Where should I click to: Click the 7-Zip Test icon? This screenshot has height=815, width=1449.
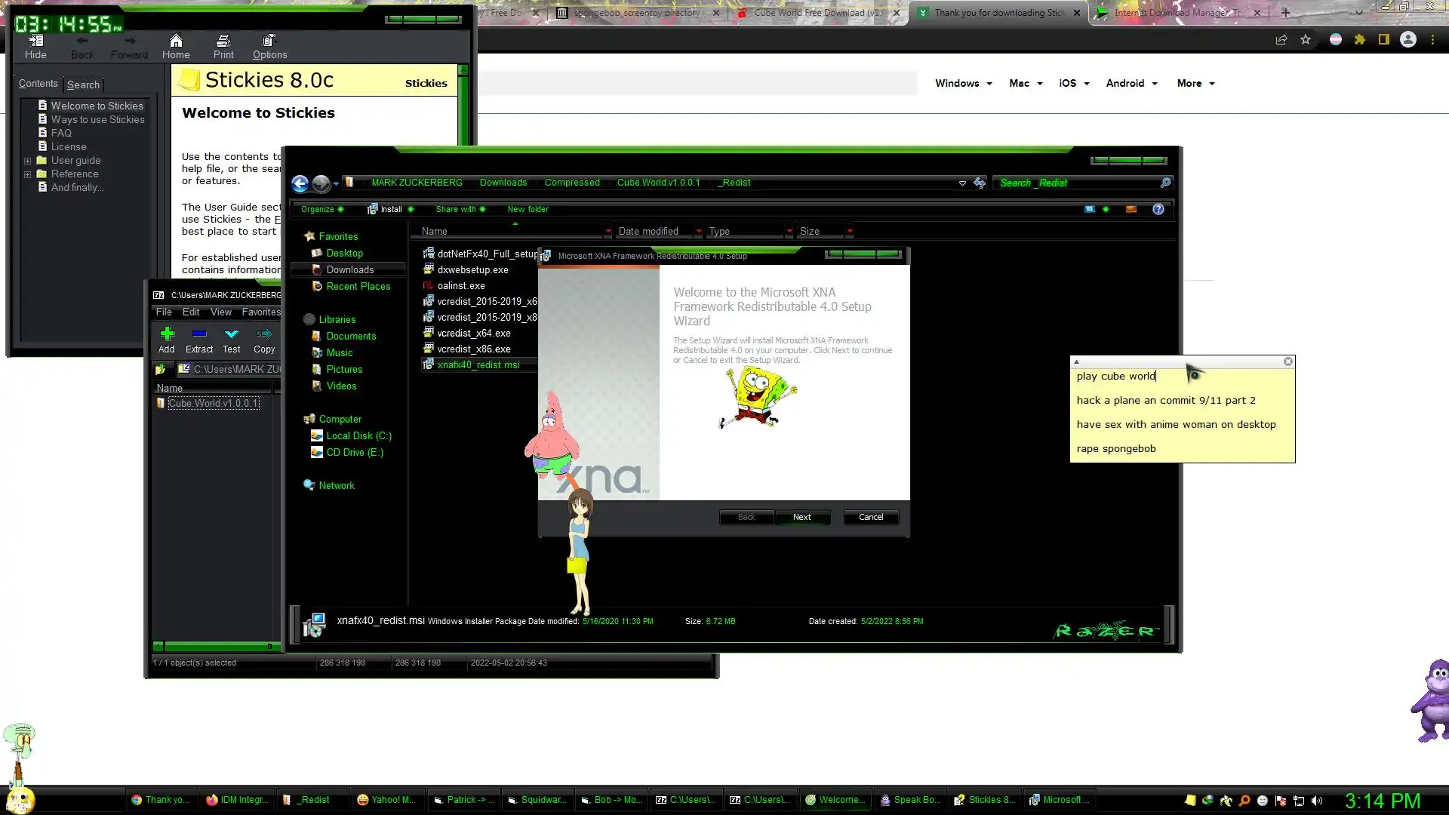click(x=232, y=334)
